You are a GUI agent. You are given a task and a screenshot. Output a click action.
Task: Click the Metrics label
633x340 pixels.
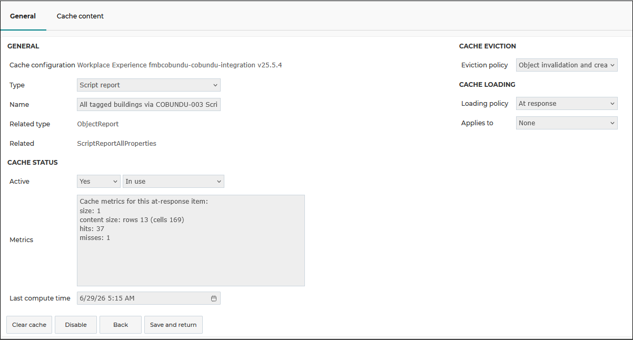pos(22,240)
